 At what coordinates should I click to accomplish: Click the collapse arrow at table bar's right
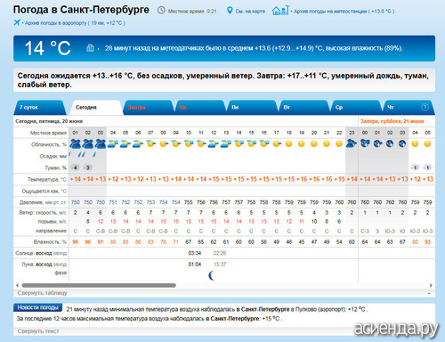tap(429, 293)
